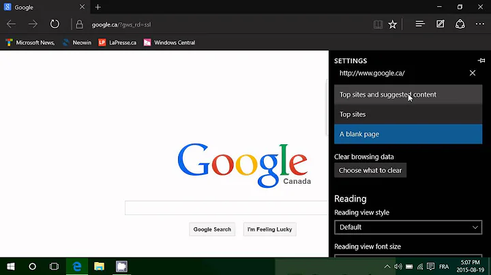Open the recording app next to File Explorer
The width and height of the screenshot is (491, 275).
pyautogui.click(x=121, y=266)
